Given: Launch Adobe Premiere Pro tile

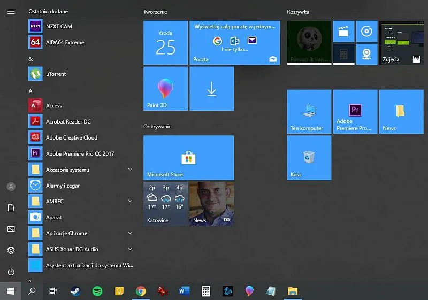Looking at the screenshot, I should (355, 112).
